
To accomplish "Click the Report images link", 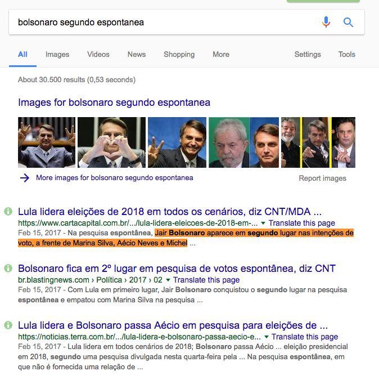I will tap(322, 178).
